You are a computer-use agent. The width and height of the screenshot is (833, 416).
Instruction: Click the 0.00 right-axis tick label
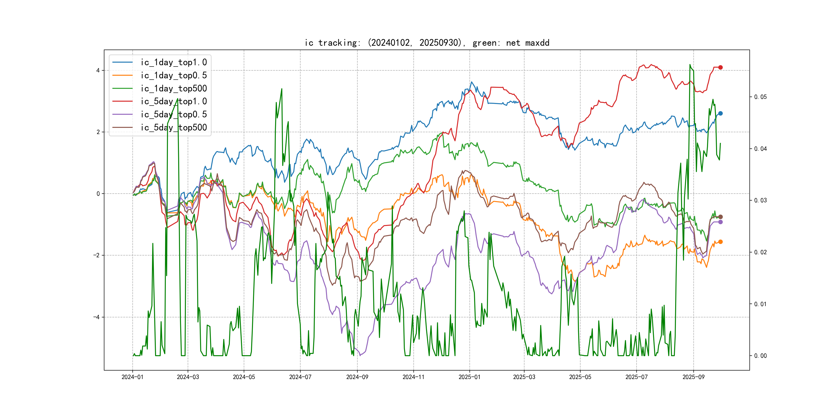pos(760,356)
